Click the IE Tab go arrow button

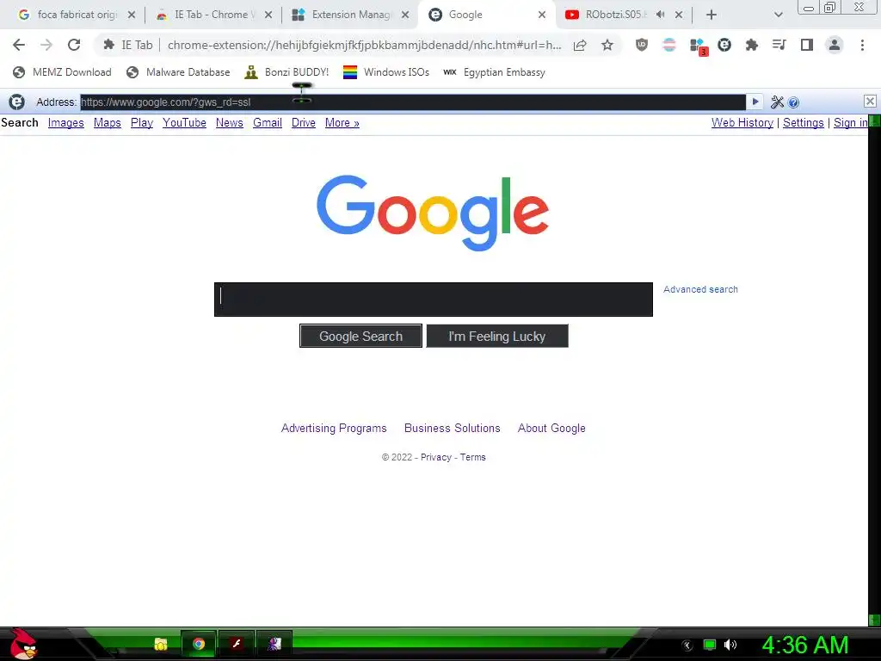(x=755, y=102)
